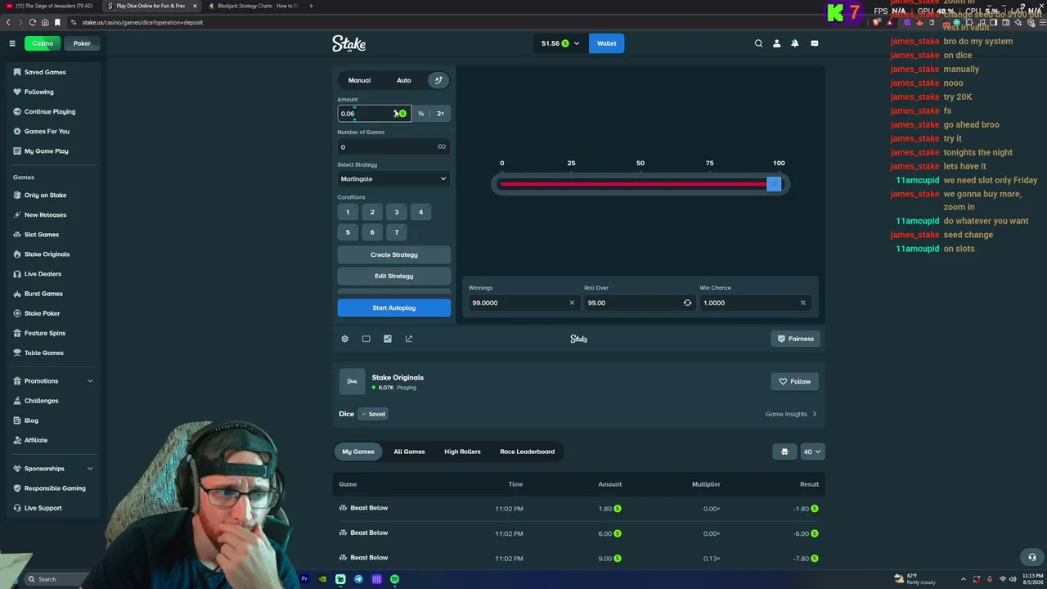Switch to the High Rollers tab
1047x589 pixels.
click(x=462, y=452)
